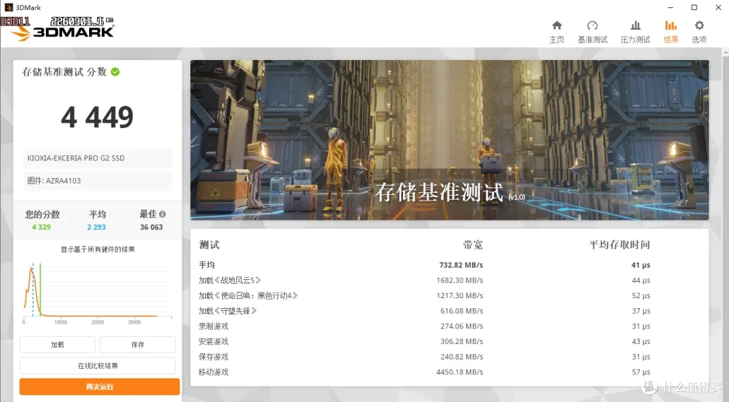Close the 3DMark window

click(x=718, y=7)
